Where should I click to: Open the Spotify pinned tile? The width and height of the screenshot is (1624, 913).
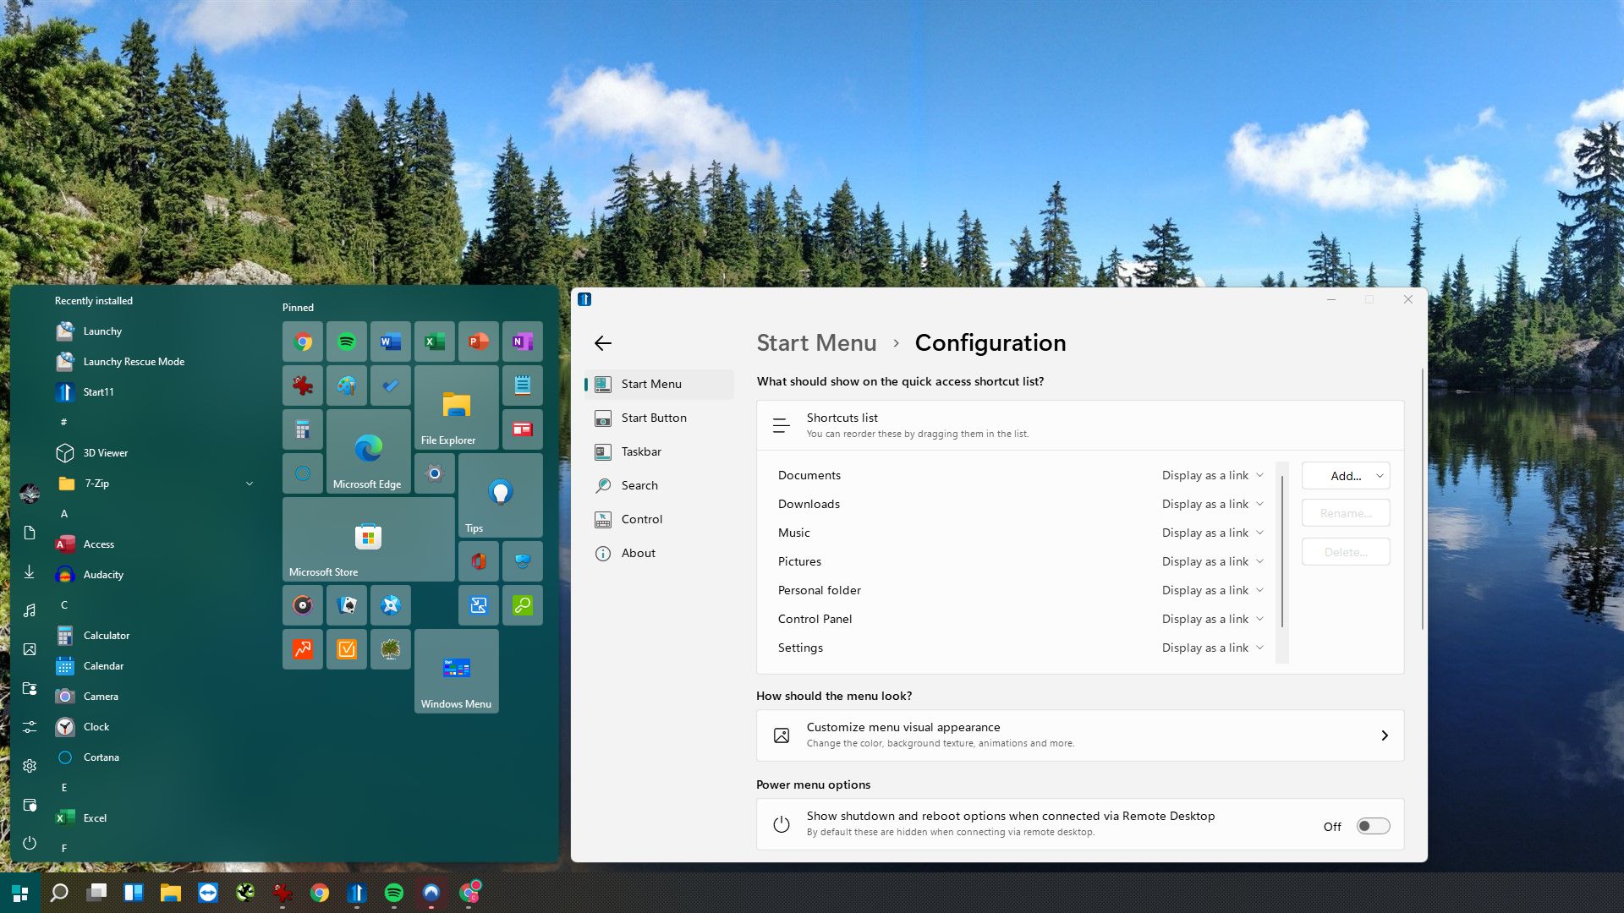tap(347, 342)
